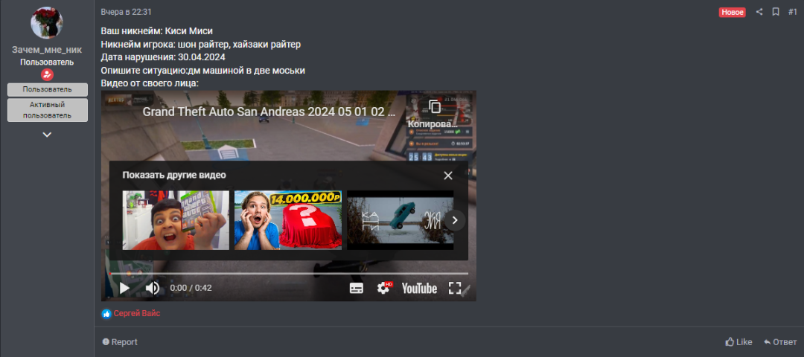Open the Зачем_мне_ник user avatar
Viewport: 804px width, 357px height.
47,23
